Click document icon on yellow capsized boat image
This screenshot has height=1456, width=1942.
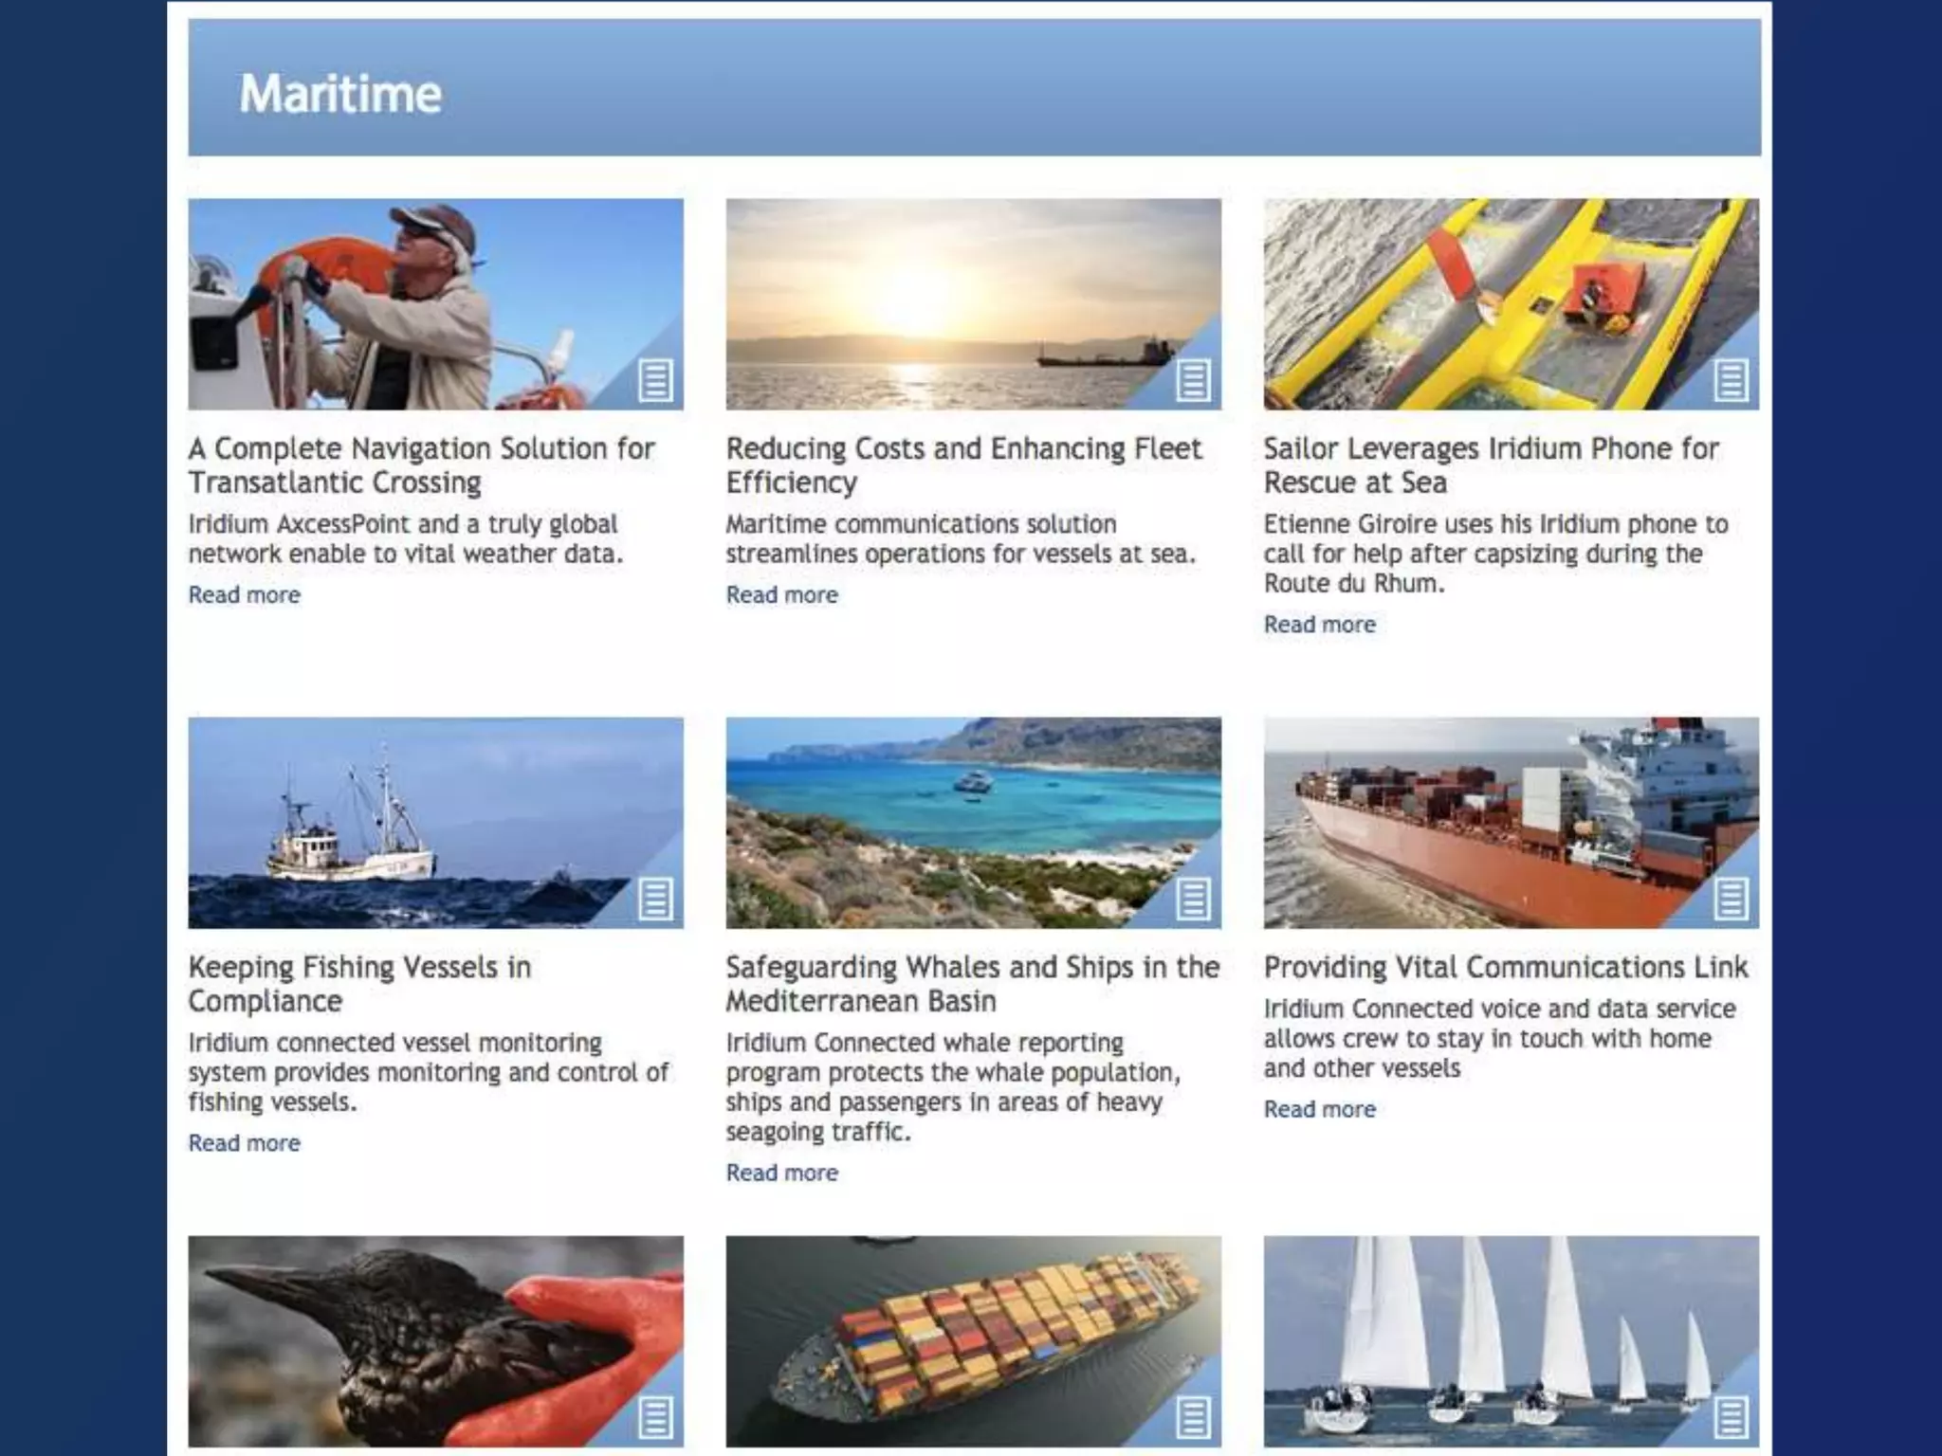click(x=1731, y=380)
